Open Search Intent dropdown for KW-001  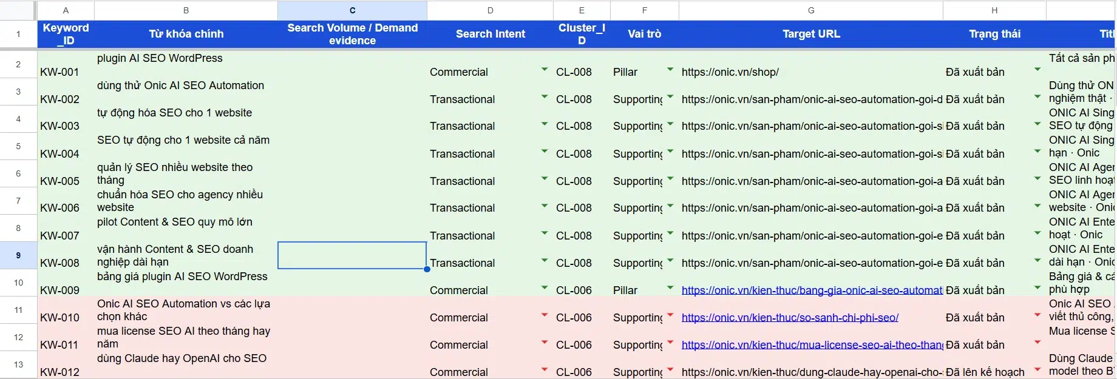point(545,70)
